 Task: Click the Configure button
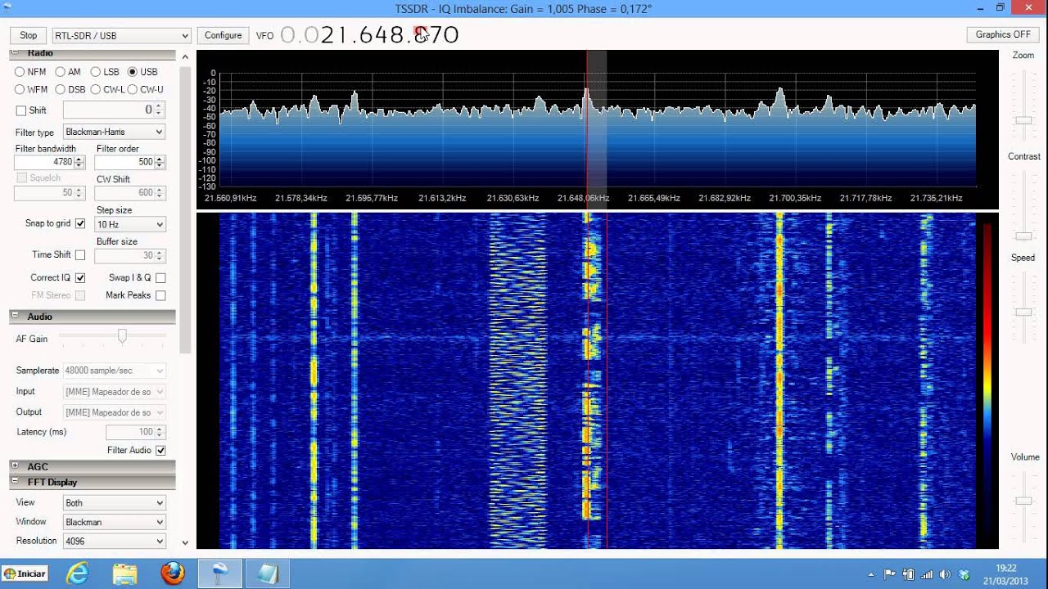click(x=223, y=35)
